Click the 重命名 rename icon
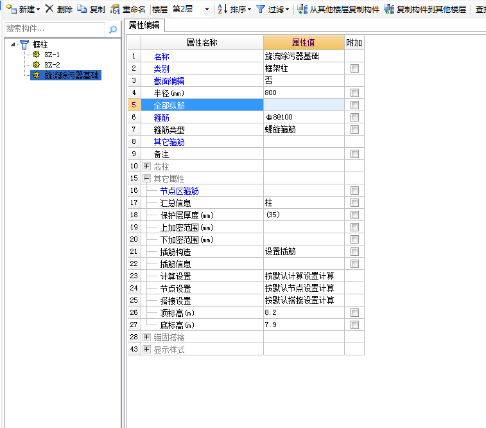The width and height of the screenshot is (486, 428). [114, 9]
